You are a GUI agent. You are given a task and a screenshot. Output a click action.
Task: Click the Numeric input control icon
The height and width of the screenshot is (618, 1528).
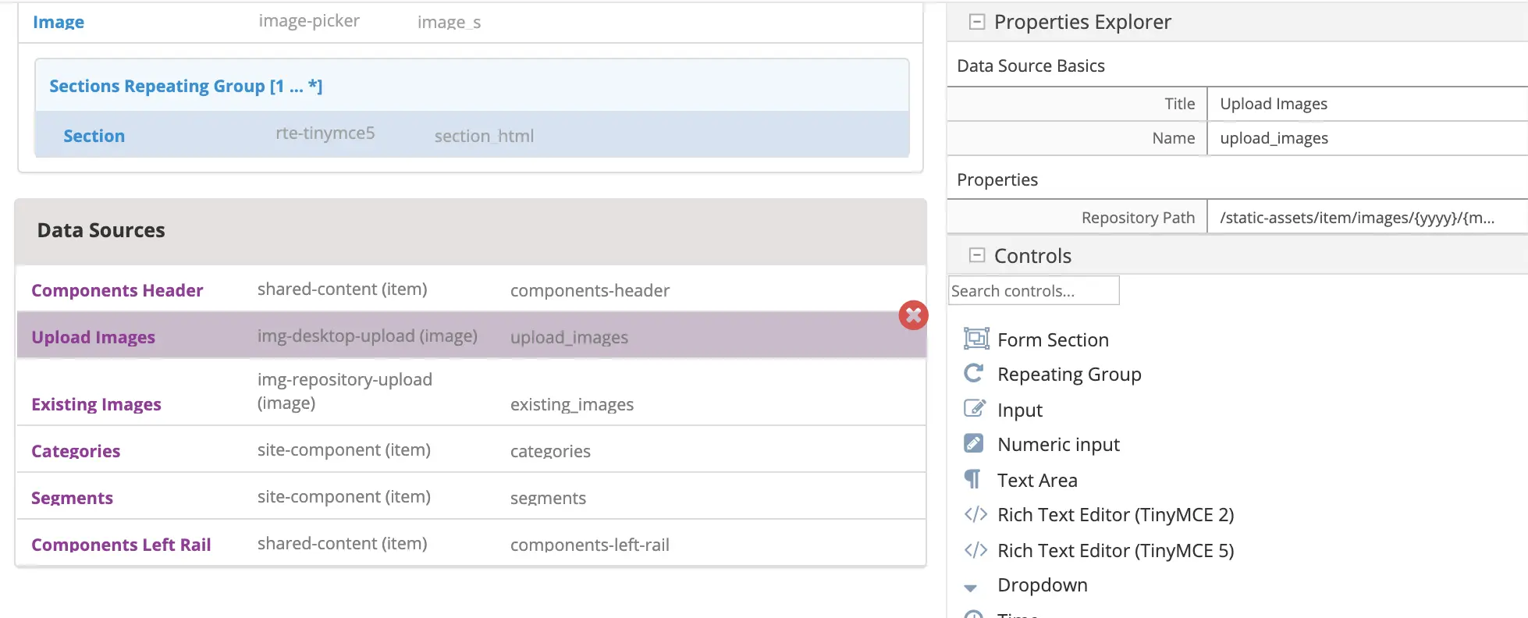973,443
